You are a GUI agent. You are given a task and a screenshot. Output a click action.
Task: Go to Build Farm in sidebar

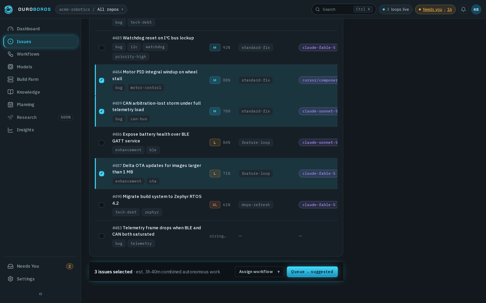tap(40, 79)
